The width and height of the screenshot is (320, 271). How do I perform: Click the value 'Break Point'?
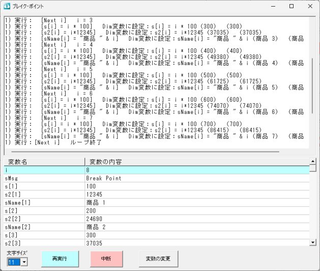click(x=104, y=178)
